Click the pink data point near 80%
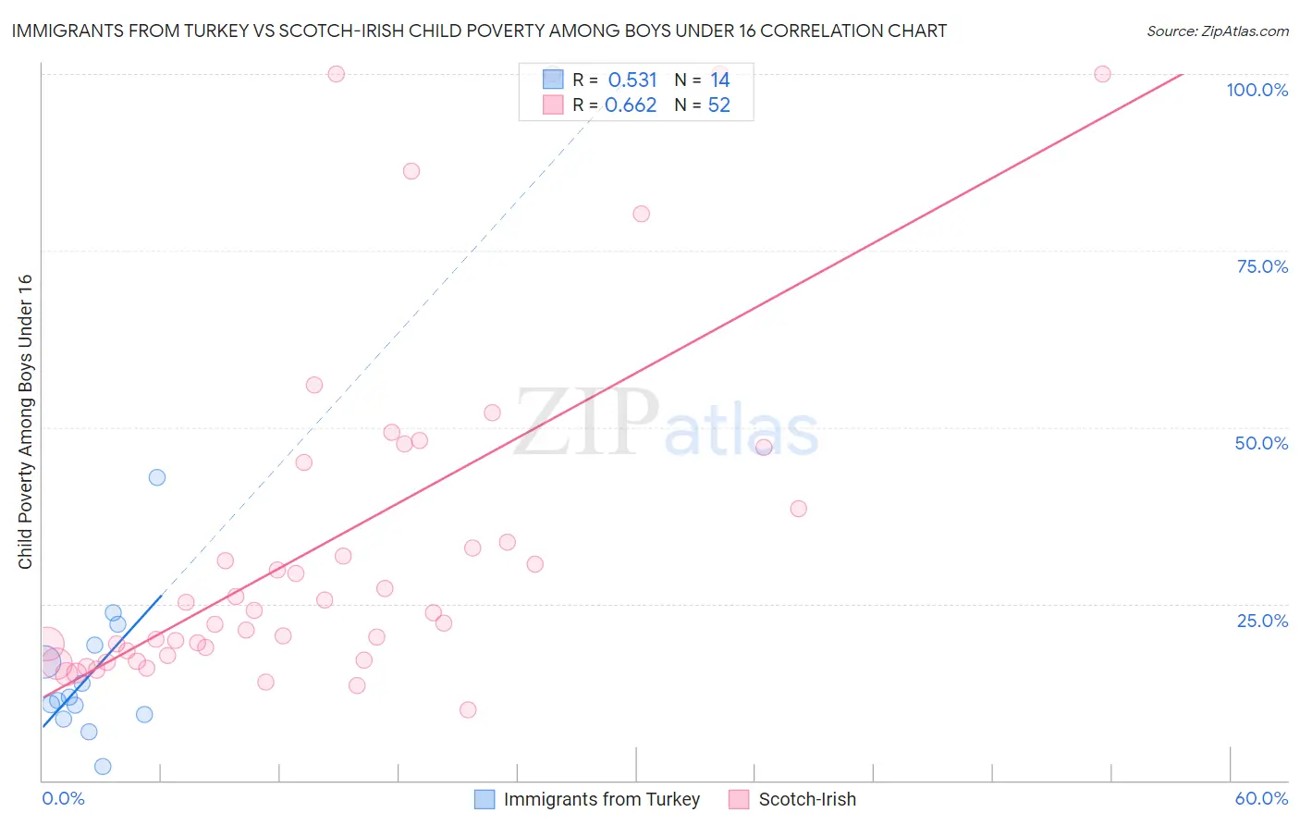Screen dimensions: 1300x825 642,214
